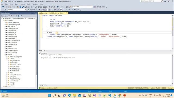Collapse the TestDB database node

tap(5, 55)
